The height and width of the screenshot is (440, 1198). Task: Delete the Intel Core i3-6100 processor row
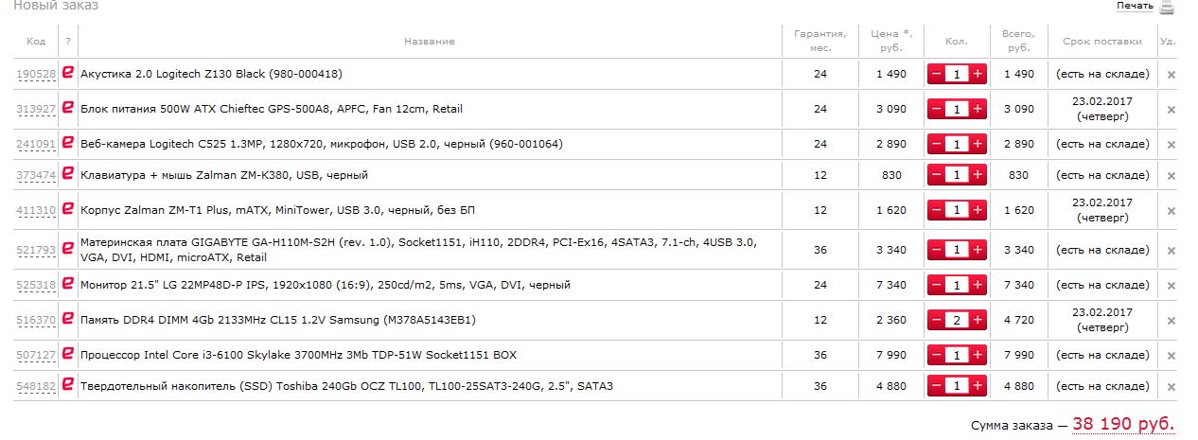coord(1171,356)
